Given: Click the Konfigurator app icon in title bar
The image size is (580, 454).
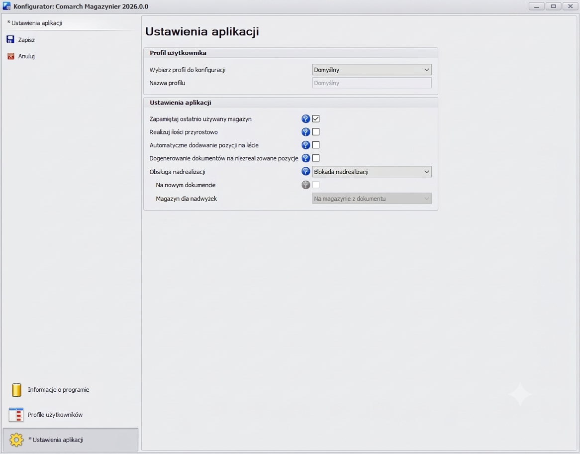Looking at the screenshot, I should point(6,6).
